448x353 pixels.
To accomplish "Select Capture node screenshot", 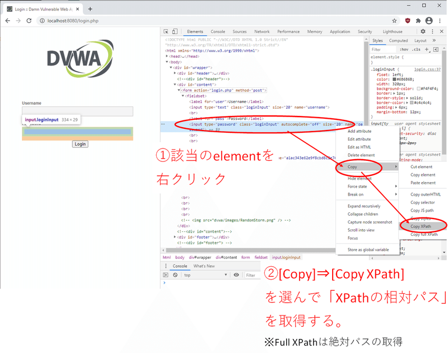I will (370, 222).
